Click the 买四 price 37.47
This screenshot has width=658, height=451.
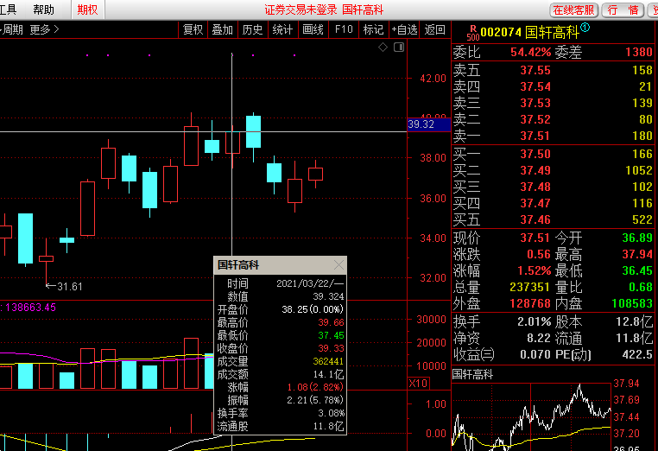[x=535, y=203]
